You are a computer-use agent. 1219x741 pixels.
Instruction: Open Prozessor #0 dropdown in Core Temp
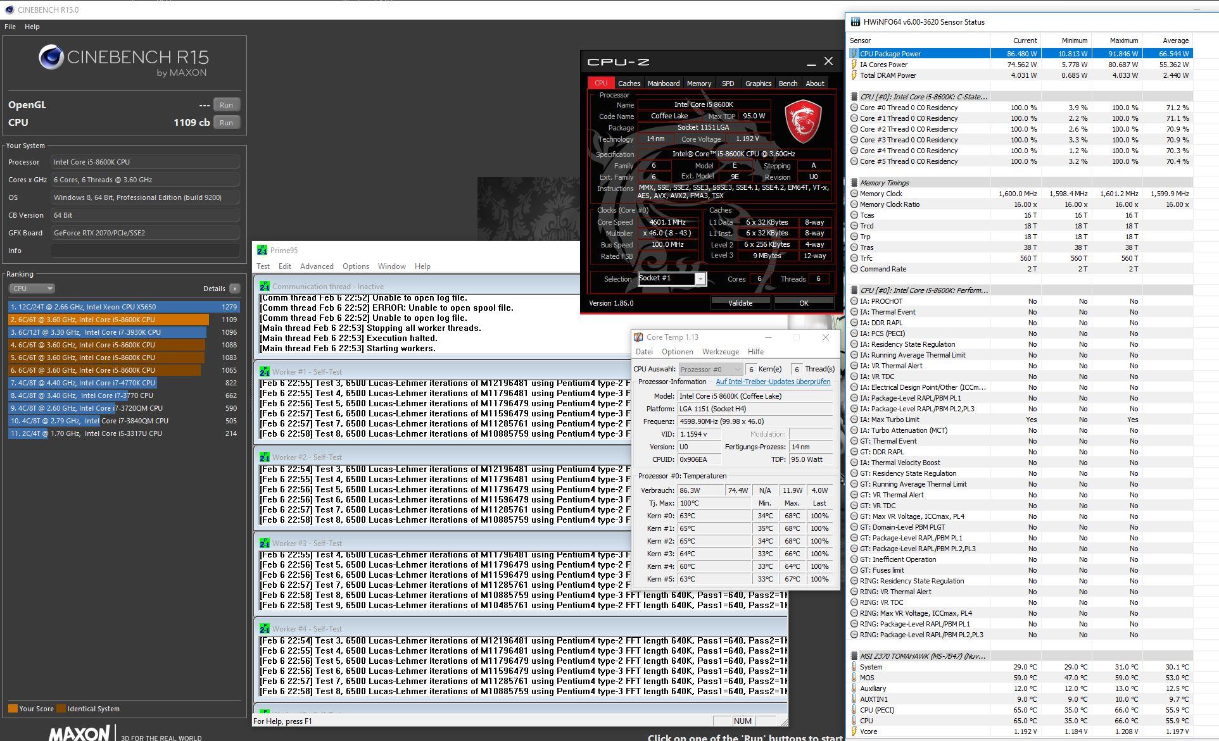point(710,370)
